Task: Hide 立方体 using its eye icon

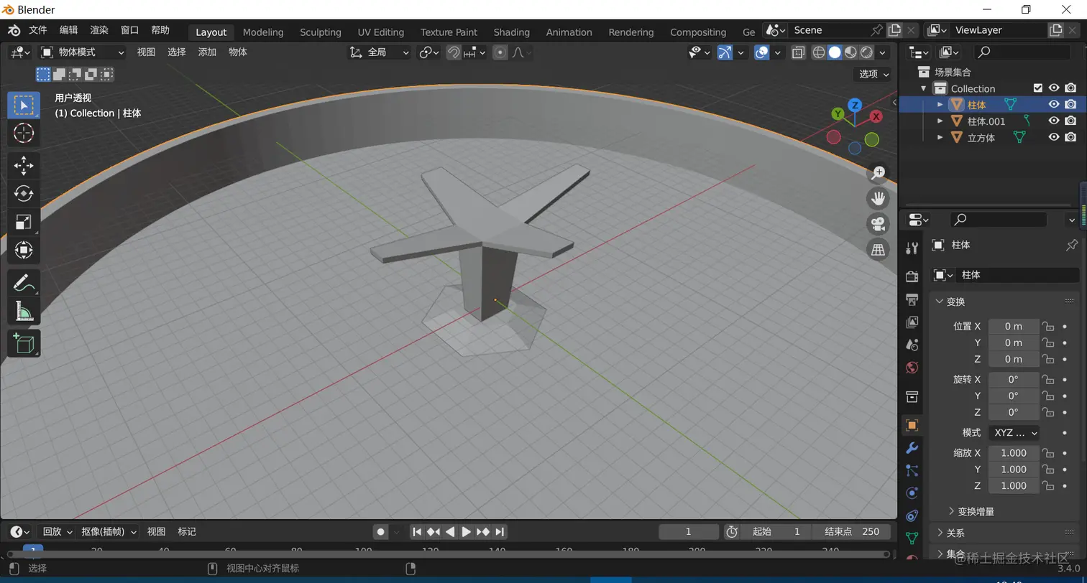Action: click(x=1054, y=137)
